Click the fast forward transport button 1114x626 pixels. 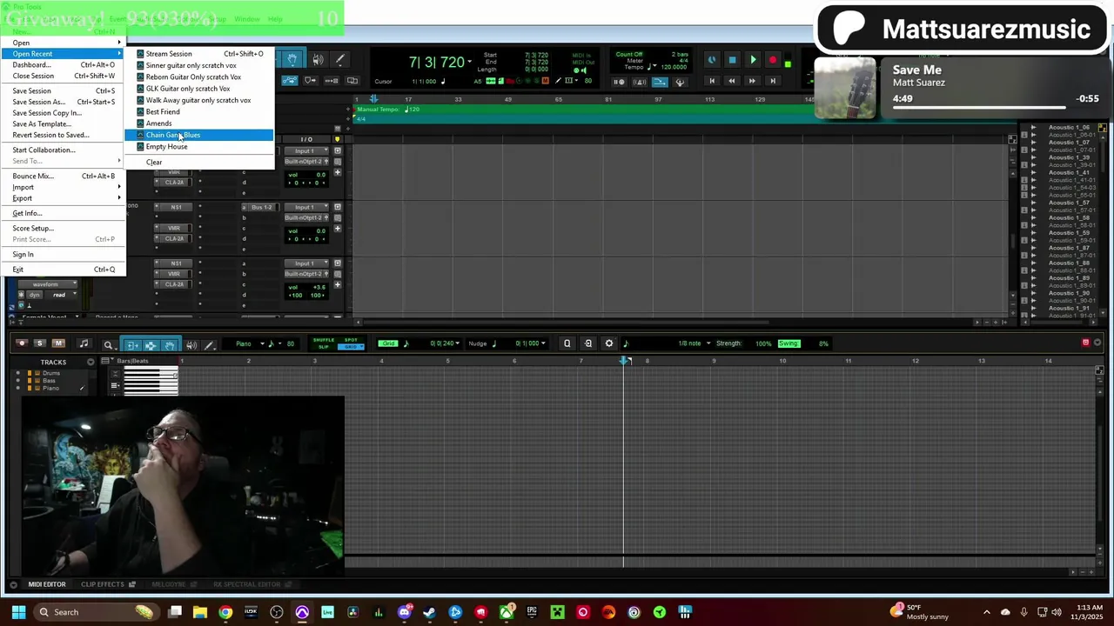click(752, 81)
